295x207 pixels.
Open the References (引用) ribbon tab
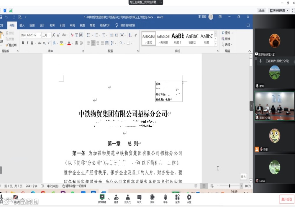(x=62, y=25)
